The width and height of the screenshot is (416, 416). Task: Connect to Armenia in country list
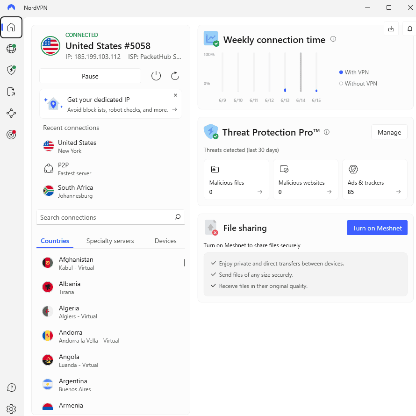tap(111, 406)
